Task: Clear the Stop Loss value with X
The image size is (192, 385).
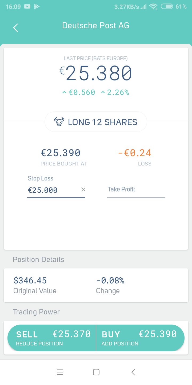Action: [x=83, y=190]
